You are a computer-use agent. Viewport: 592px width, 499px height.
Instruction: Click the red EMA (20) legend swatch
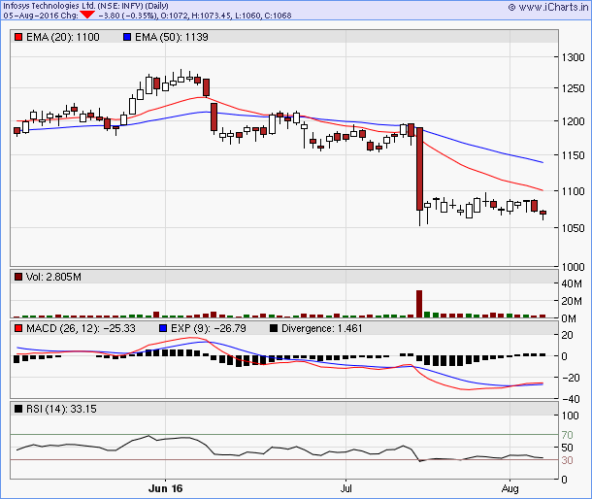(x=18, y=37)
